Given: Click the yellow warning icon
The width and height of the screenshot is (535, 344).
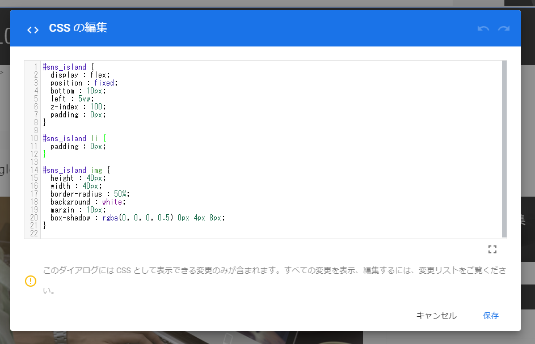Looking at the screenshot, I should pos(31,281).
